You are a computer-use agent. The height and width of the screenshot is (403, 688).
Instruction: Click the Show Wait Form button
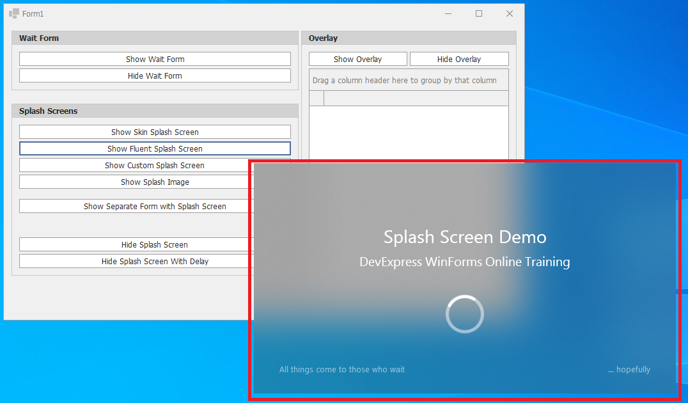click(155, 59)
